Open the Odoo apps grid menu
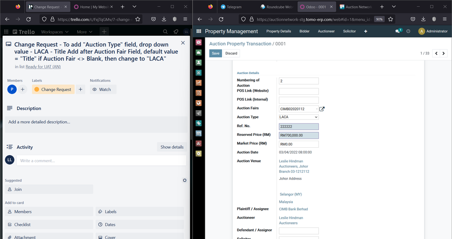This screenshot has height=239, width=452. tap(199, 31)
